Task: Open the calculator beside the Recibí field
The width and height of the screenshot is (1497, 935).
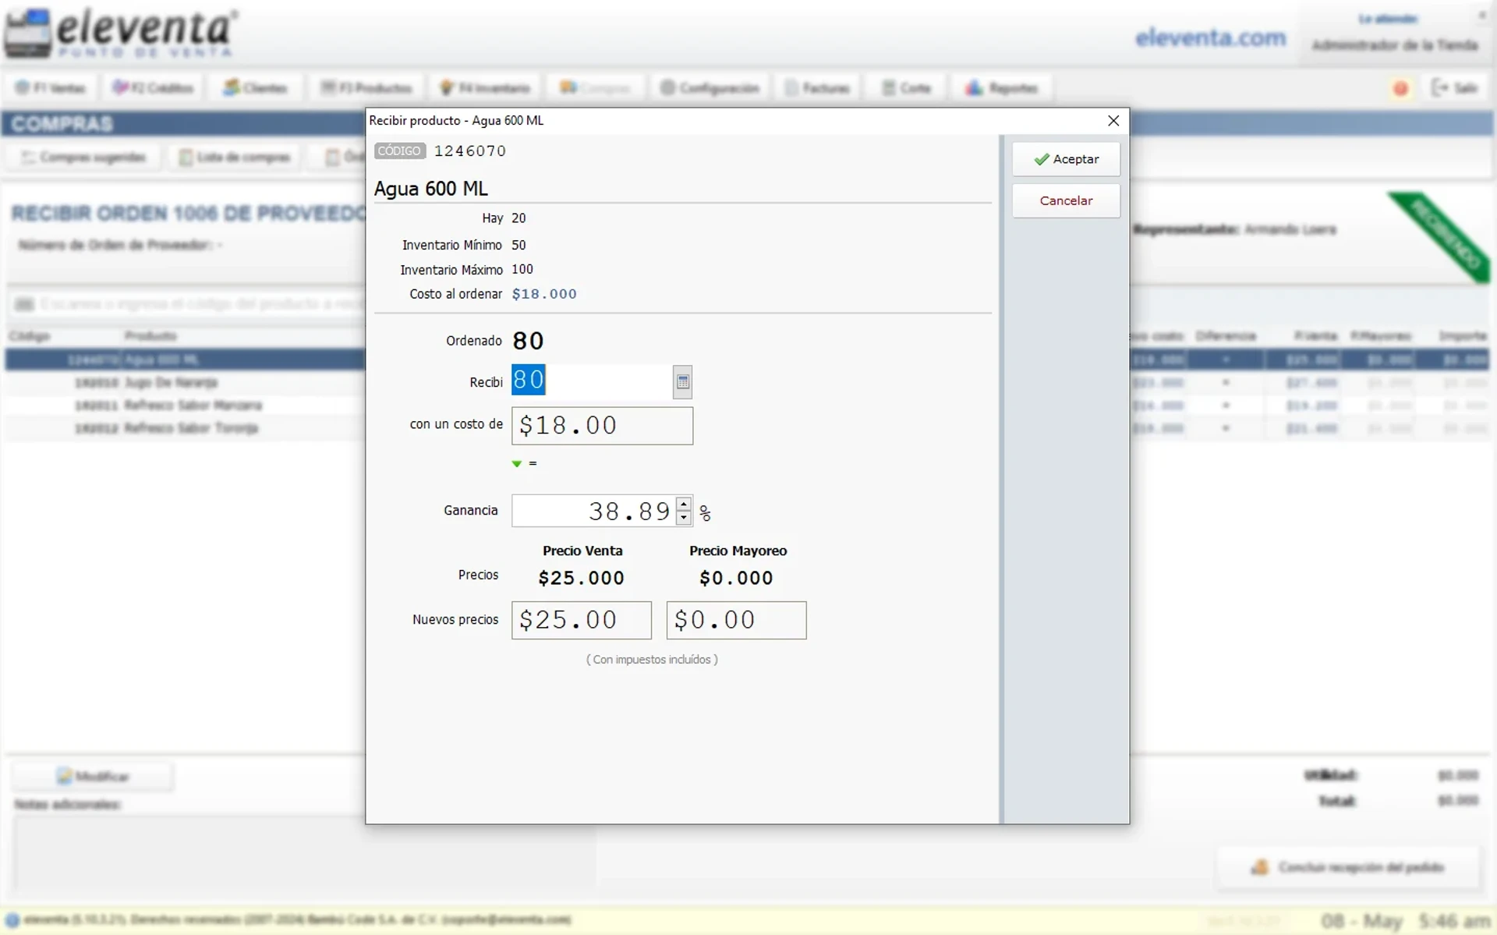Action: 682,381
